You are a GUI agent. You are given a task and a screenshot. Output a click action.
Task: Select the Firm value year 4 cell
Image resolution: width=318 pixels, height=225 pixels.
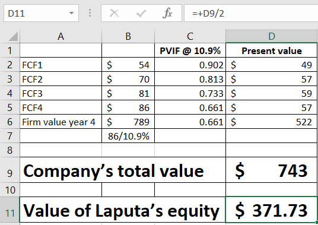[x=61, y=122]
